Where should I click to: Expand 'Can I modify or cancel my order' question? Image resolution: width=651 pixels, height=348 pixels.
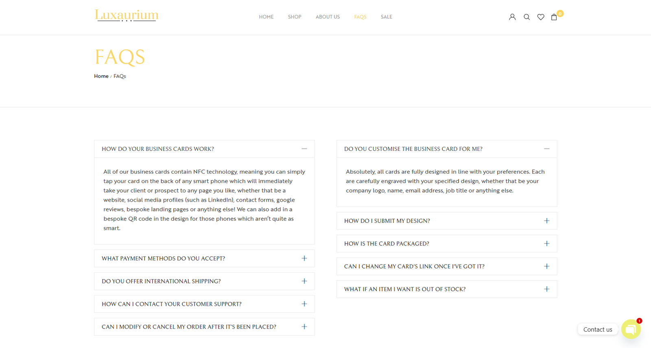[x=204, y=327]
